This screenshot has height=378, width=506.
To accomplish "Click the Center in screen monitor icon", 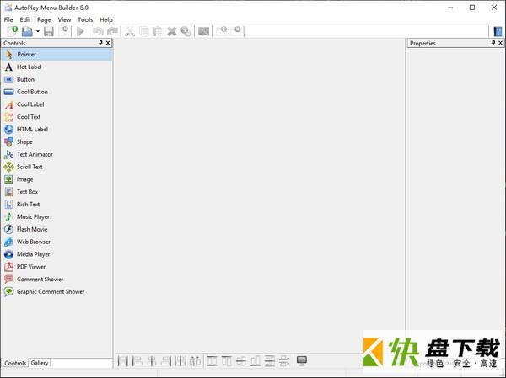I will (302, 360).
